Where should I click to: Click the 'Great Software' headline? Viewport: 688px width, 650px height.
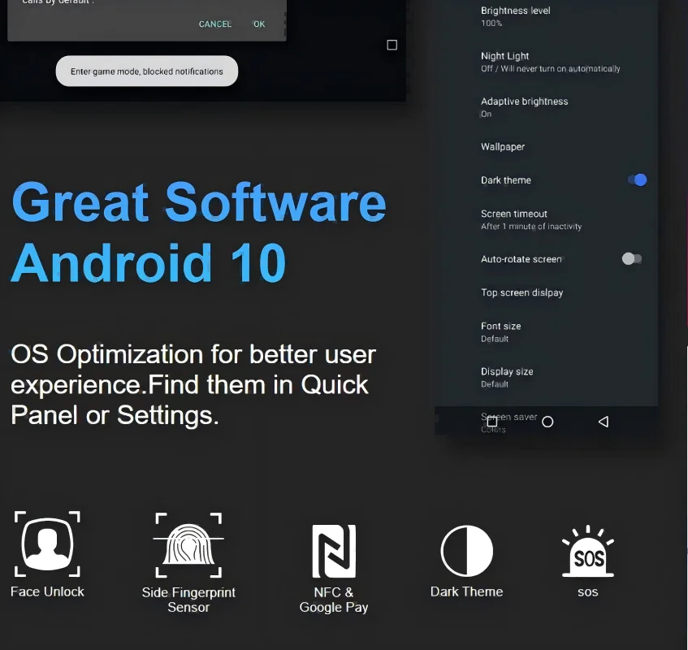tap(199, 202)
